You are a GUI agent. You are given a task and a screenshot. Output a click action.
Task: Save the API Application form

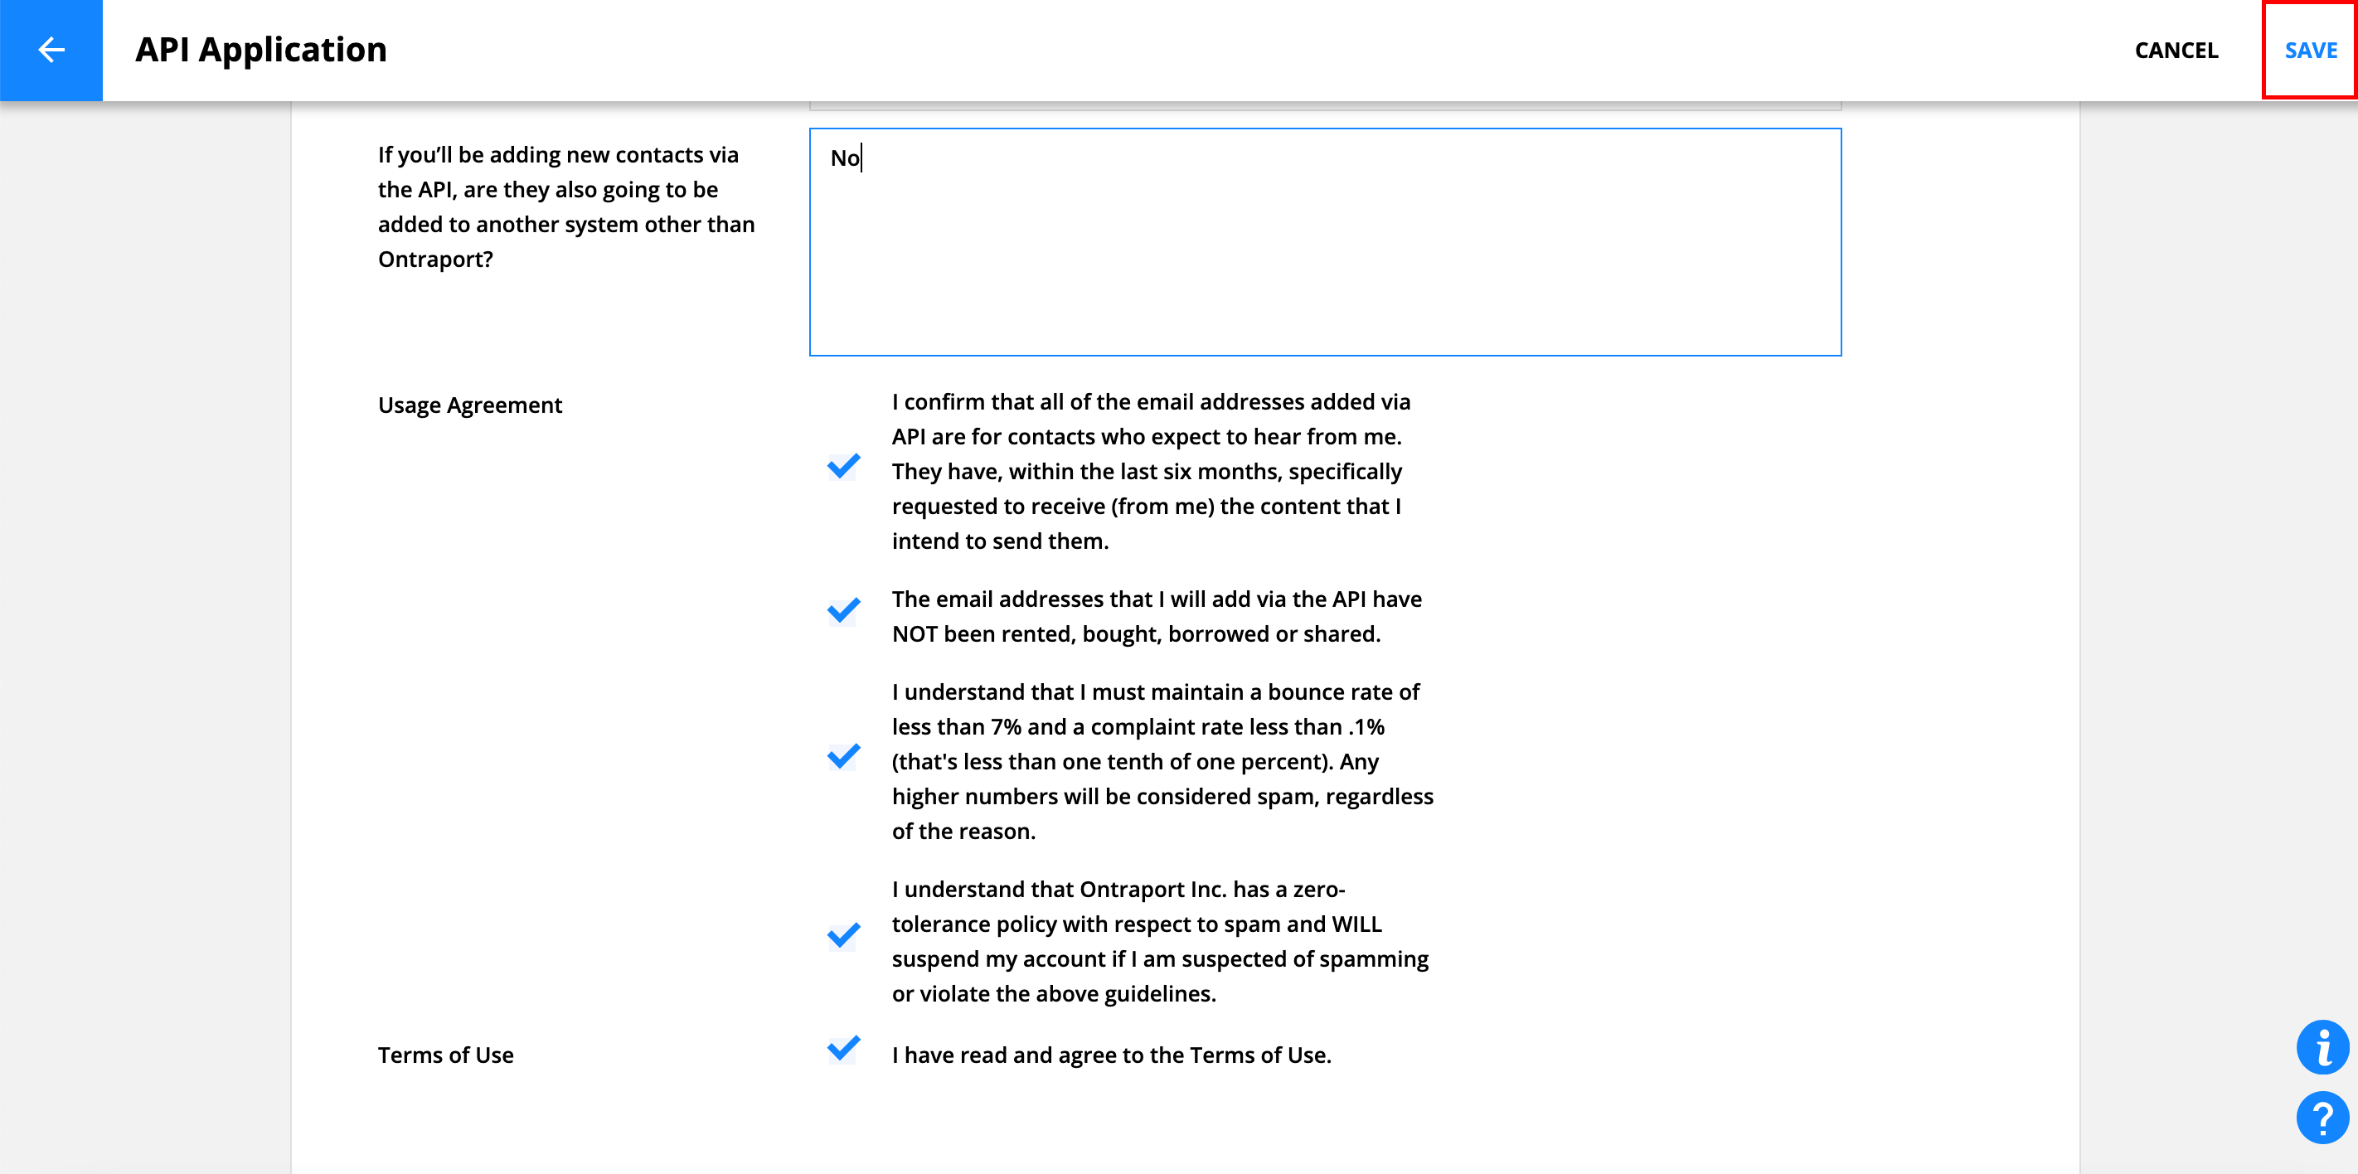click(x=2311, y=51)
